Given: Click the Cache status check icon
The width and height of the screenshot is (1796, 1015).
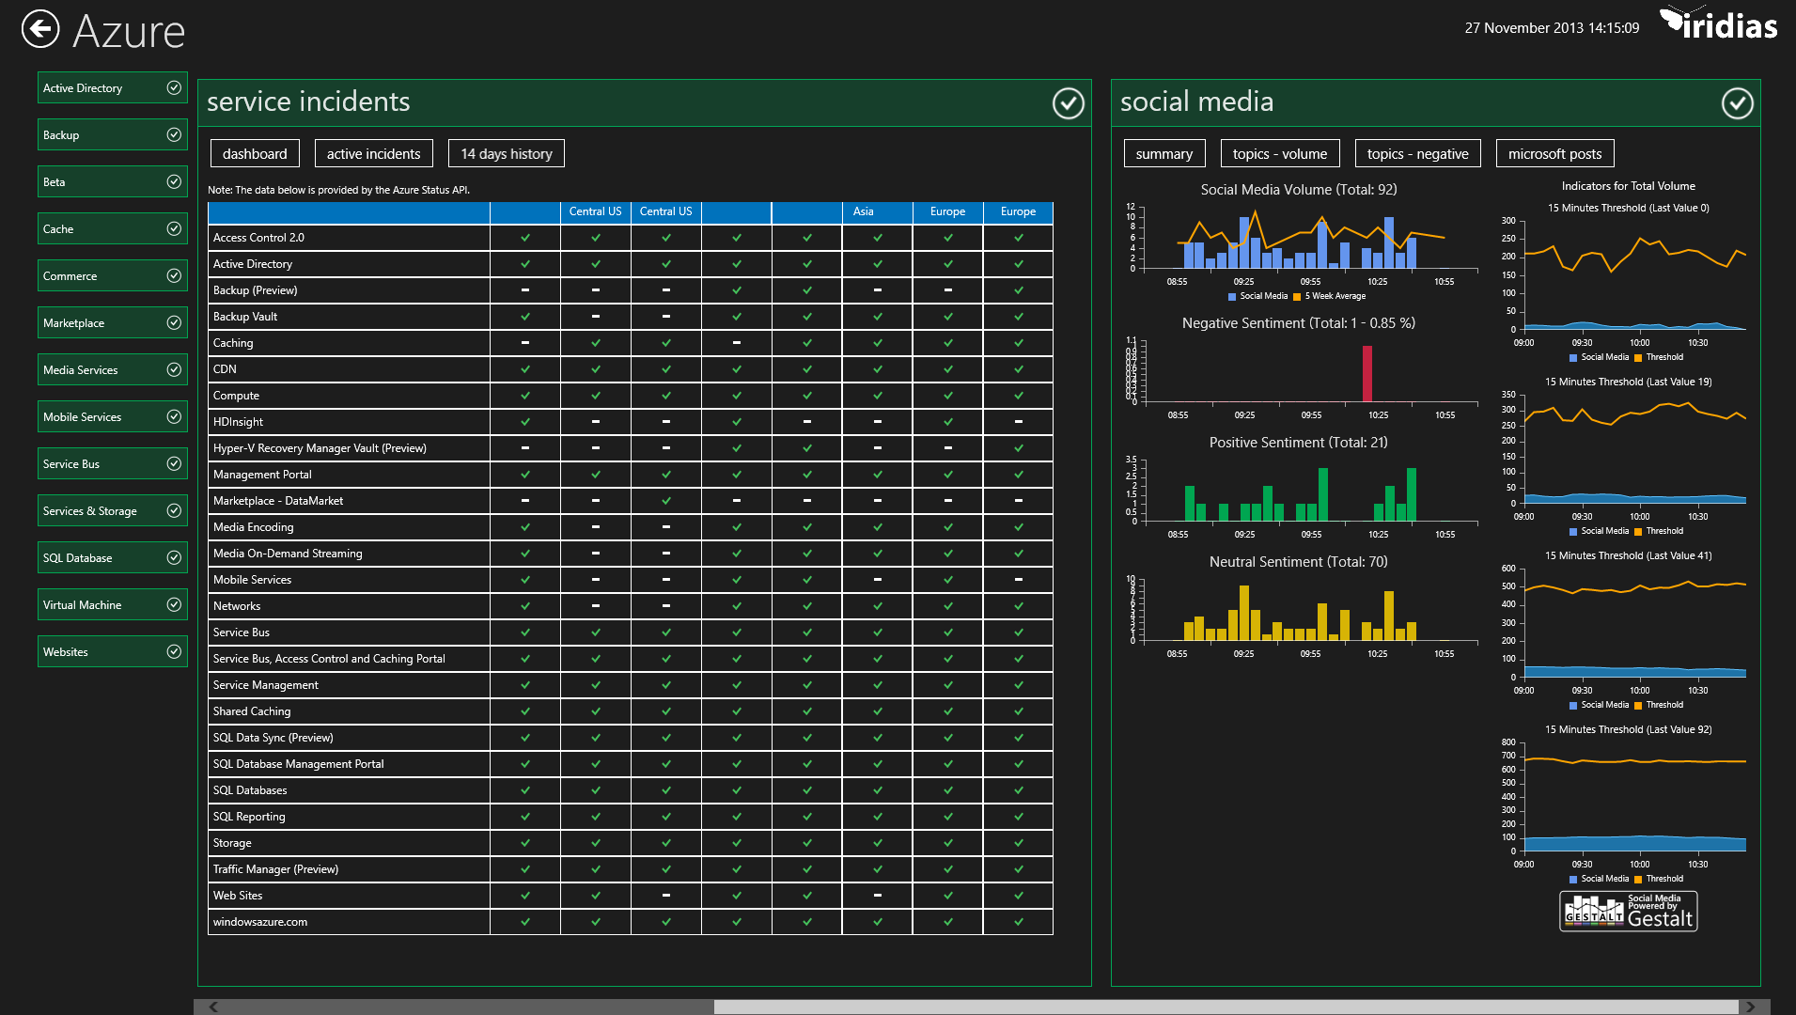Looking at the screenshot, I should point(174,228).
